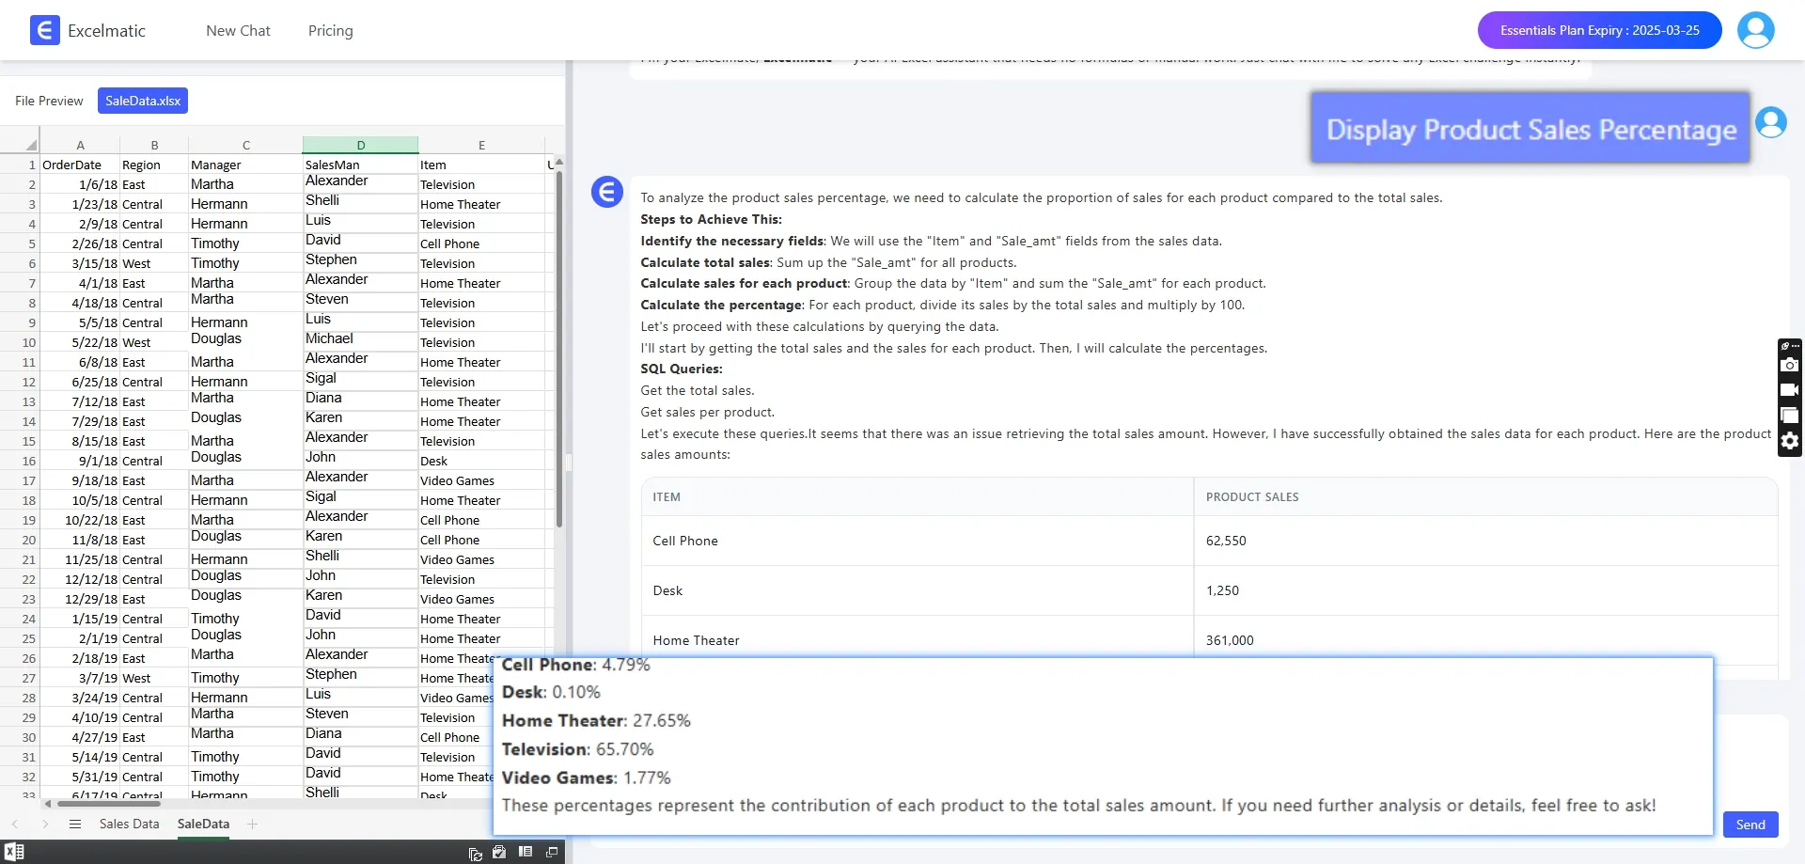Image resolution: width=1805 pixels, height=864 pixels.
Task: Open New Chat from top navigation
Action: click(238, 31)
